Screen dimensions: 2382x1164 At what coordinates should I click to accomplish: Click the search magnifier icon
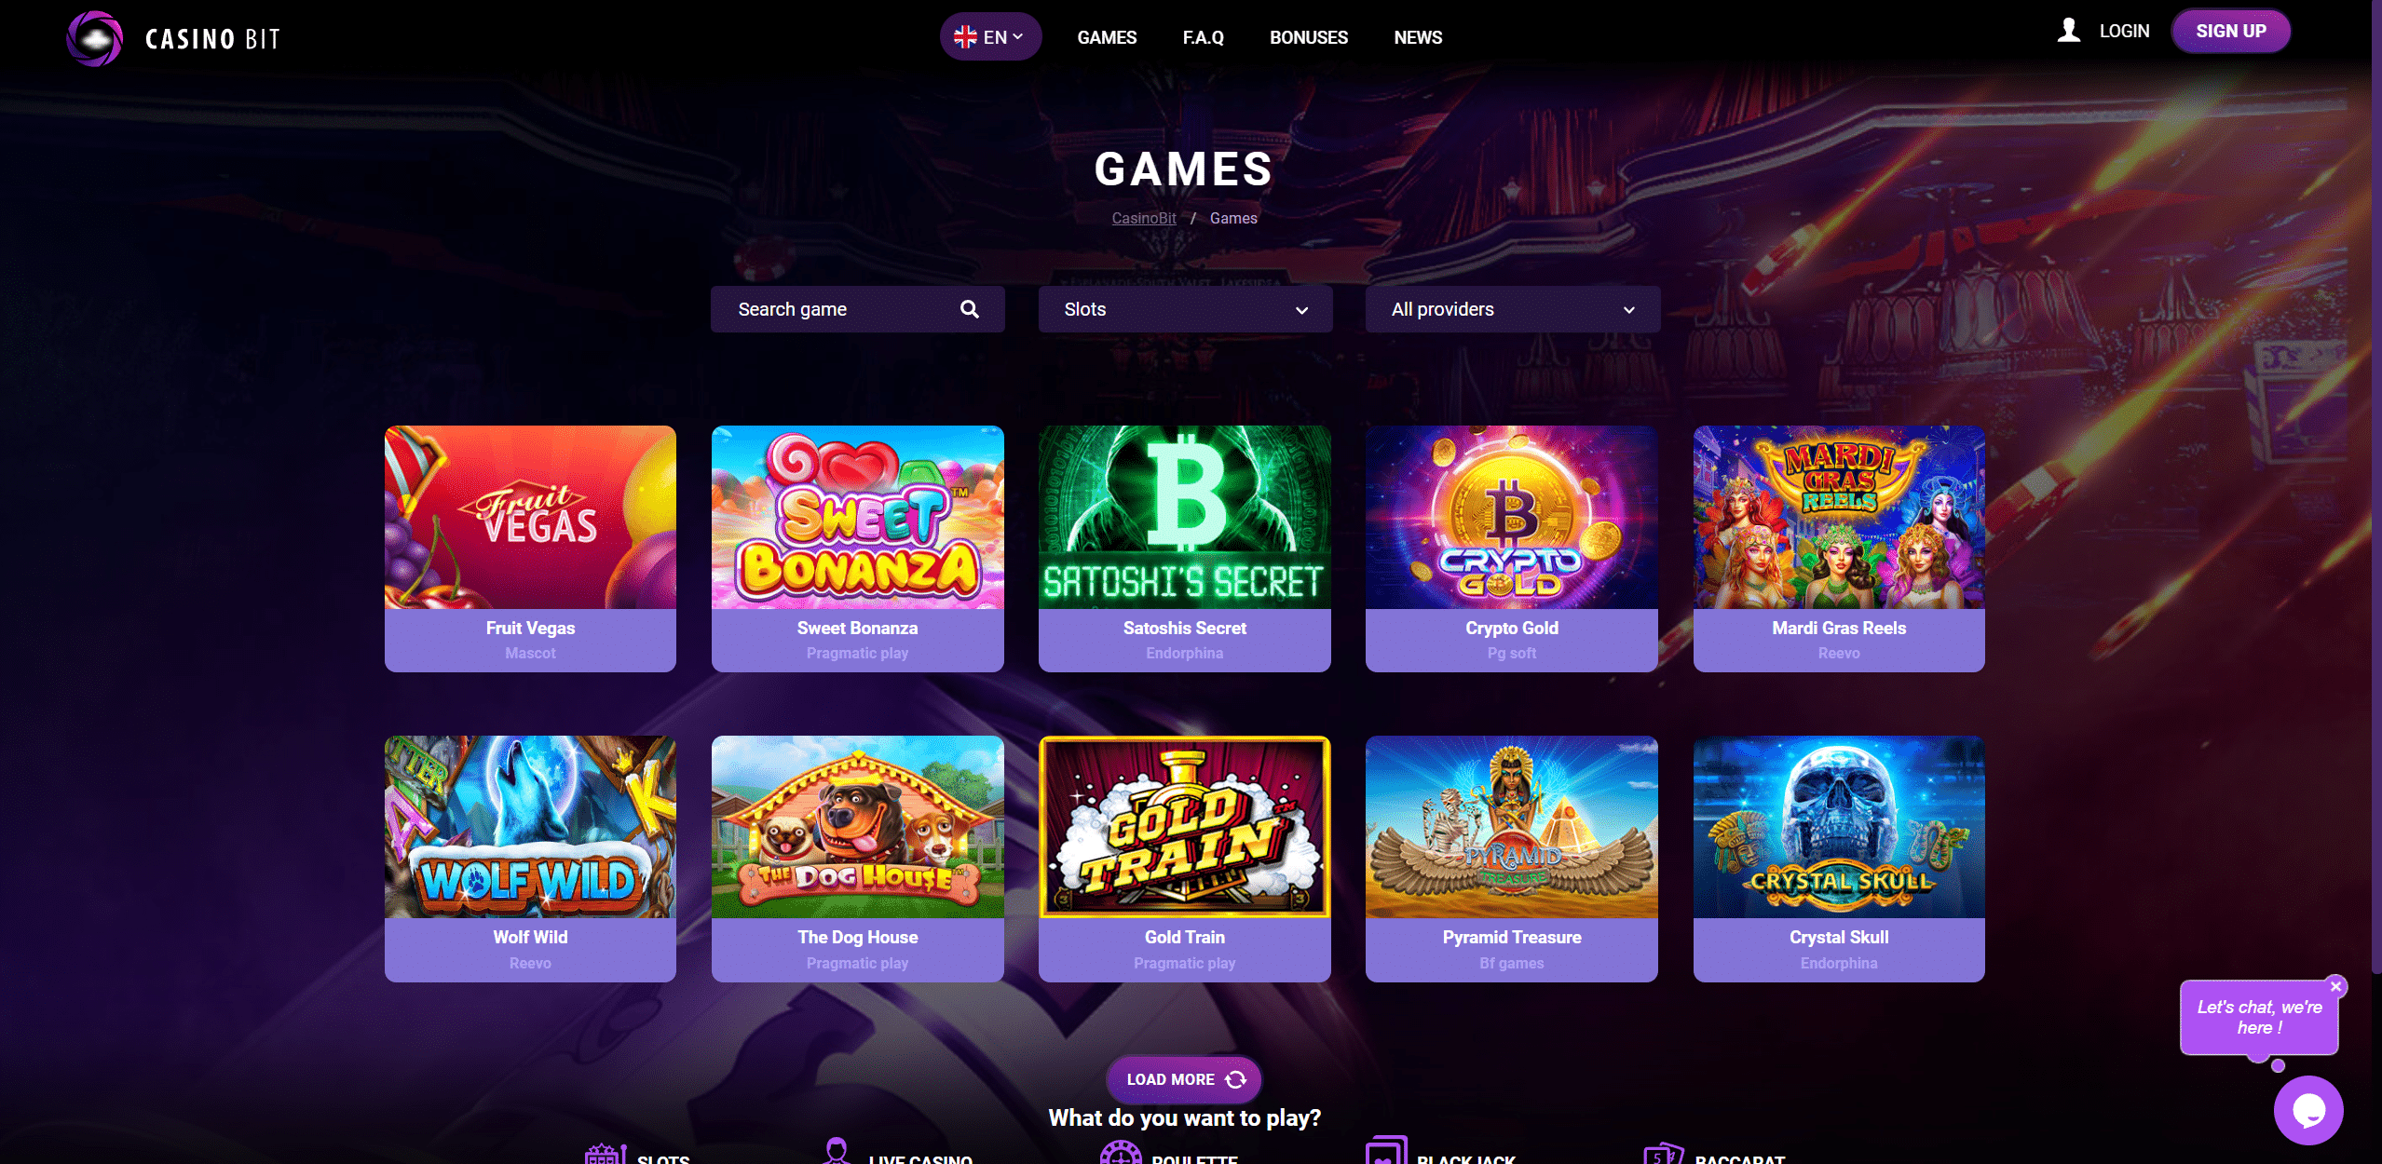pos(969,309)
